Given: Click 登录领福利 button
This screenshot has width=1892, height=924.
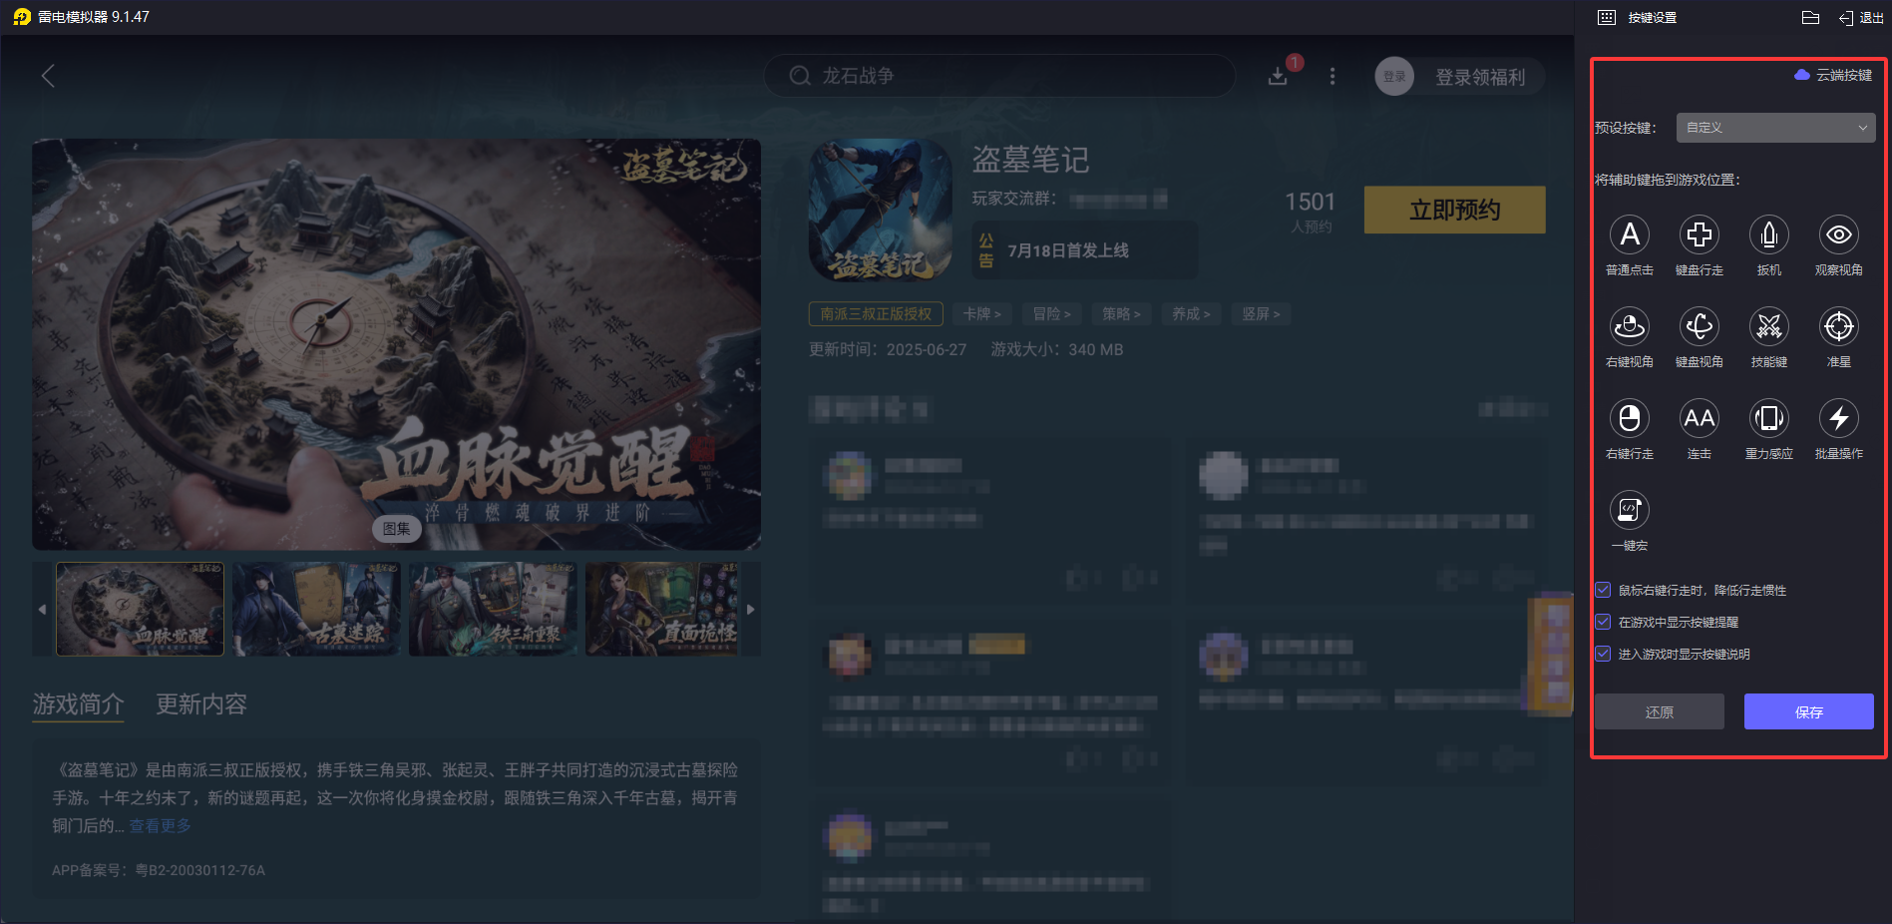Looking at the screenshot, I should click(x=1480, y=77).
